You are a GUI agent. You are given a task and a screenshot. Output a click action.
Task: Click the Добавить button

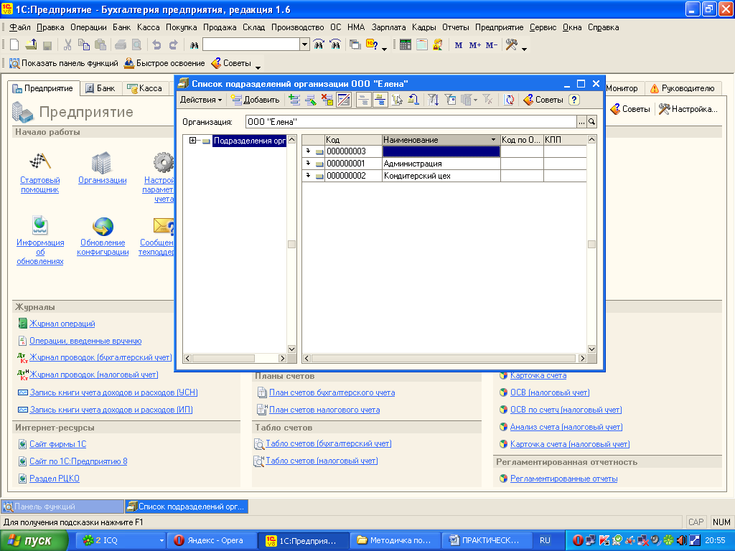[256, 100]
